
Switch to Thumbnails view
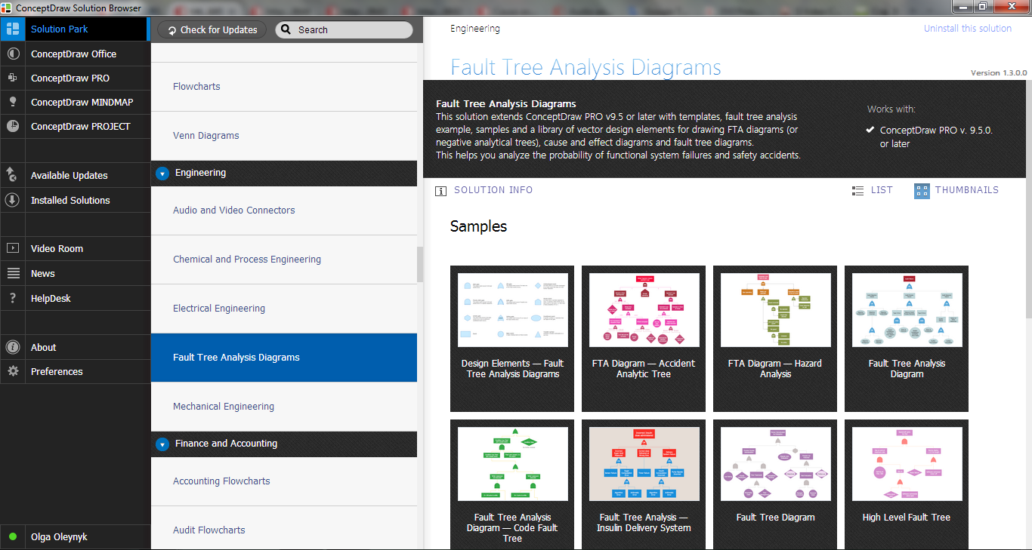point(956,190)
